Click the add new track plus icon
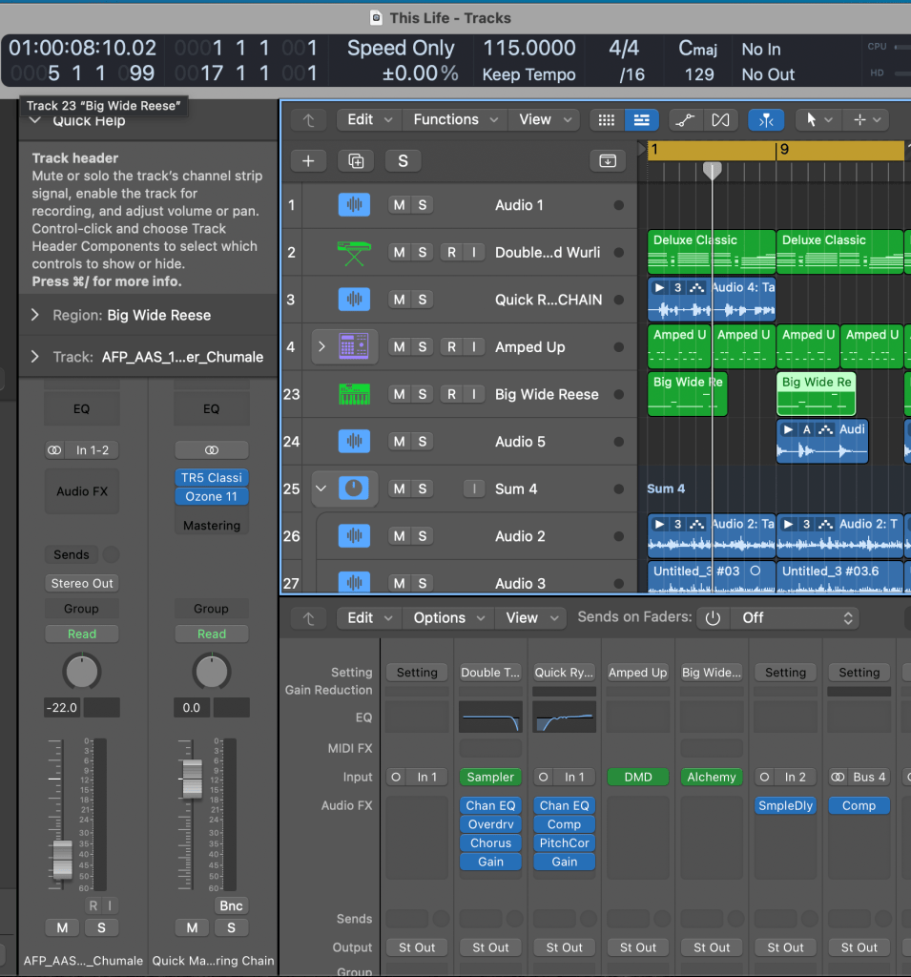The height and width of the screenshot is (977, 911). coord(308,161)
